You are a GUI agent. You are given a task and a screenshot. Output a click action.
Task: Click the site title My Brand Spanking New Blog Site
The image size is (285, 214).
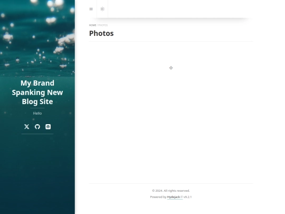pos(37,92)
